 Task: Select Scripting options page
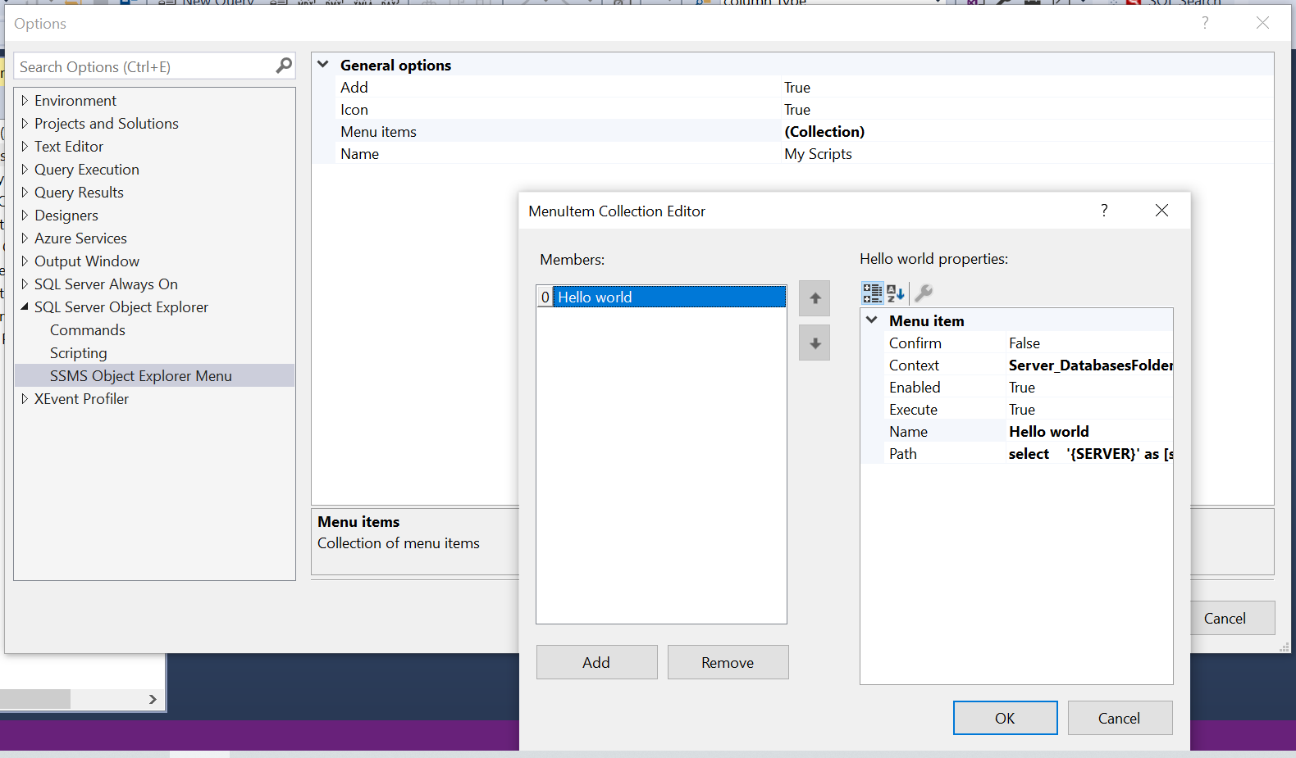(x=79, y=352)
